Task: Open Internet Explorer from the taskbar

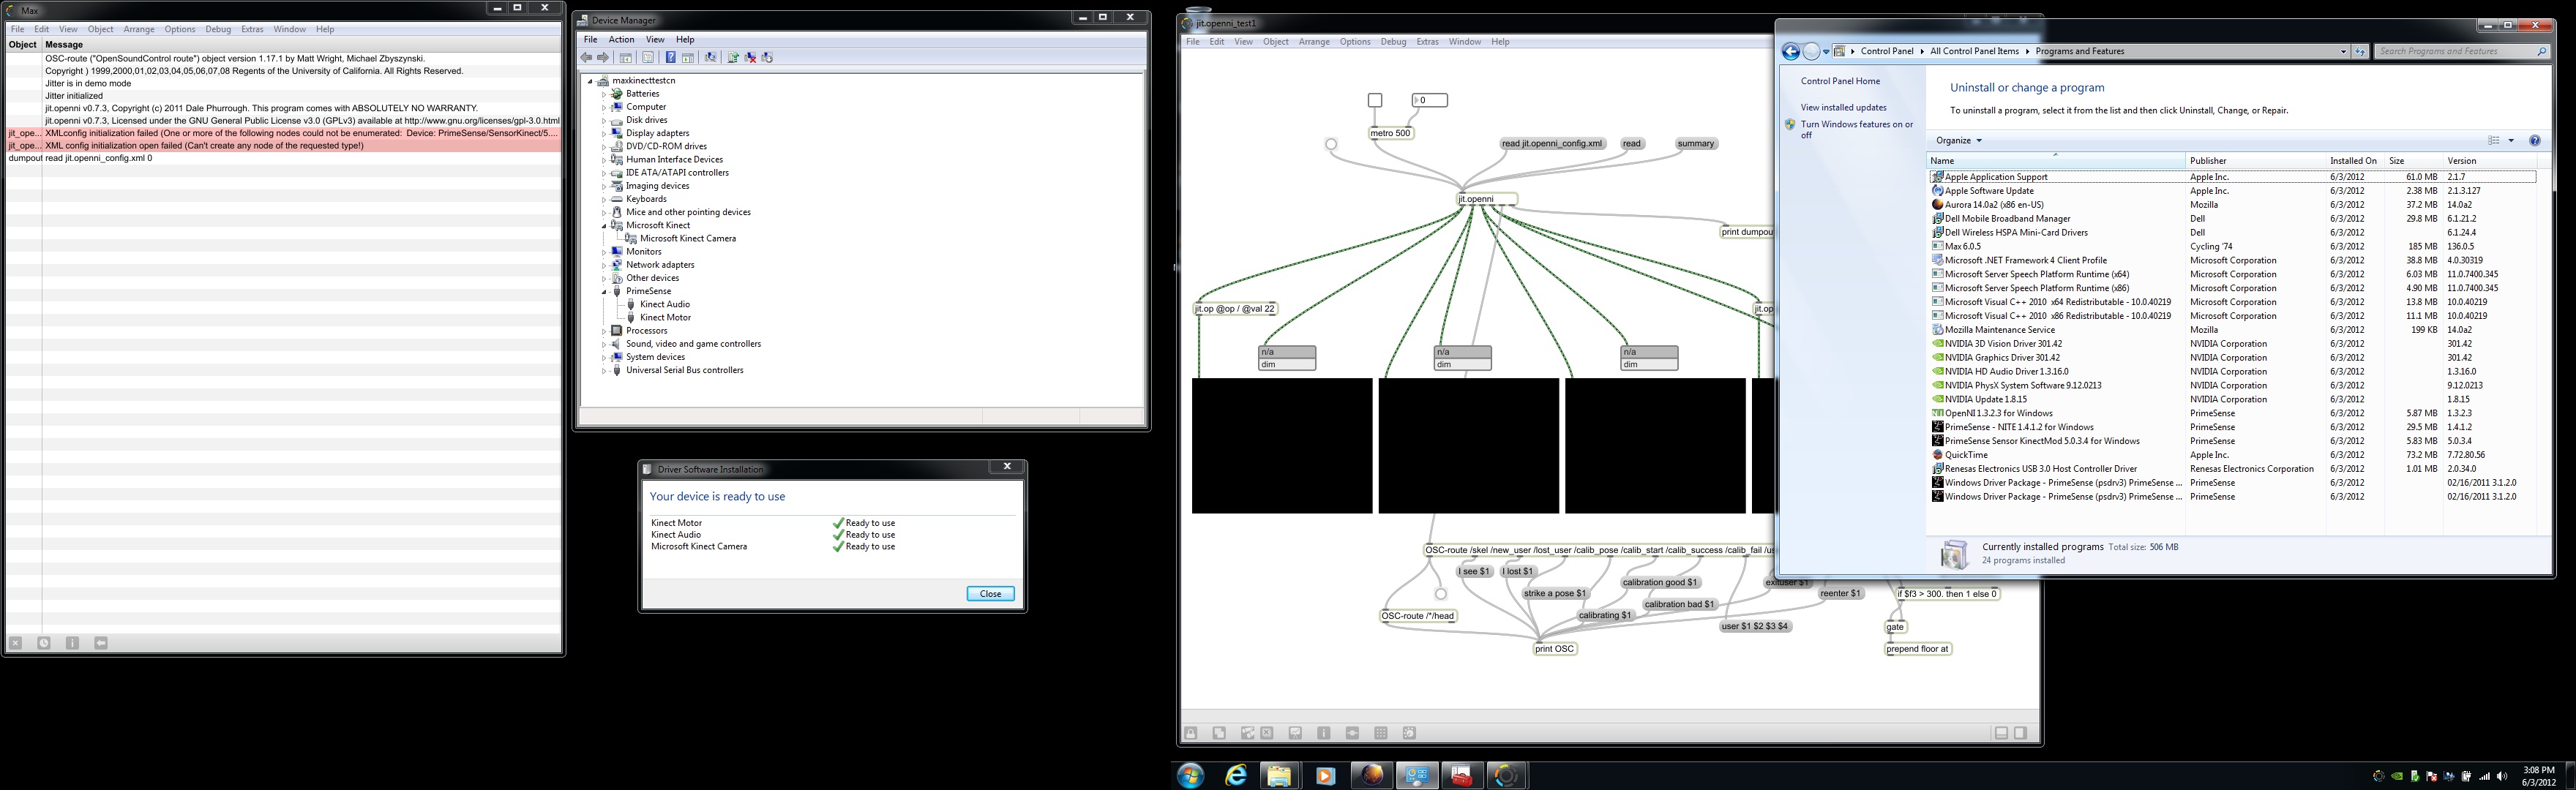Action: point(1236,775)
